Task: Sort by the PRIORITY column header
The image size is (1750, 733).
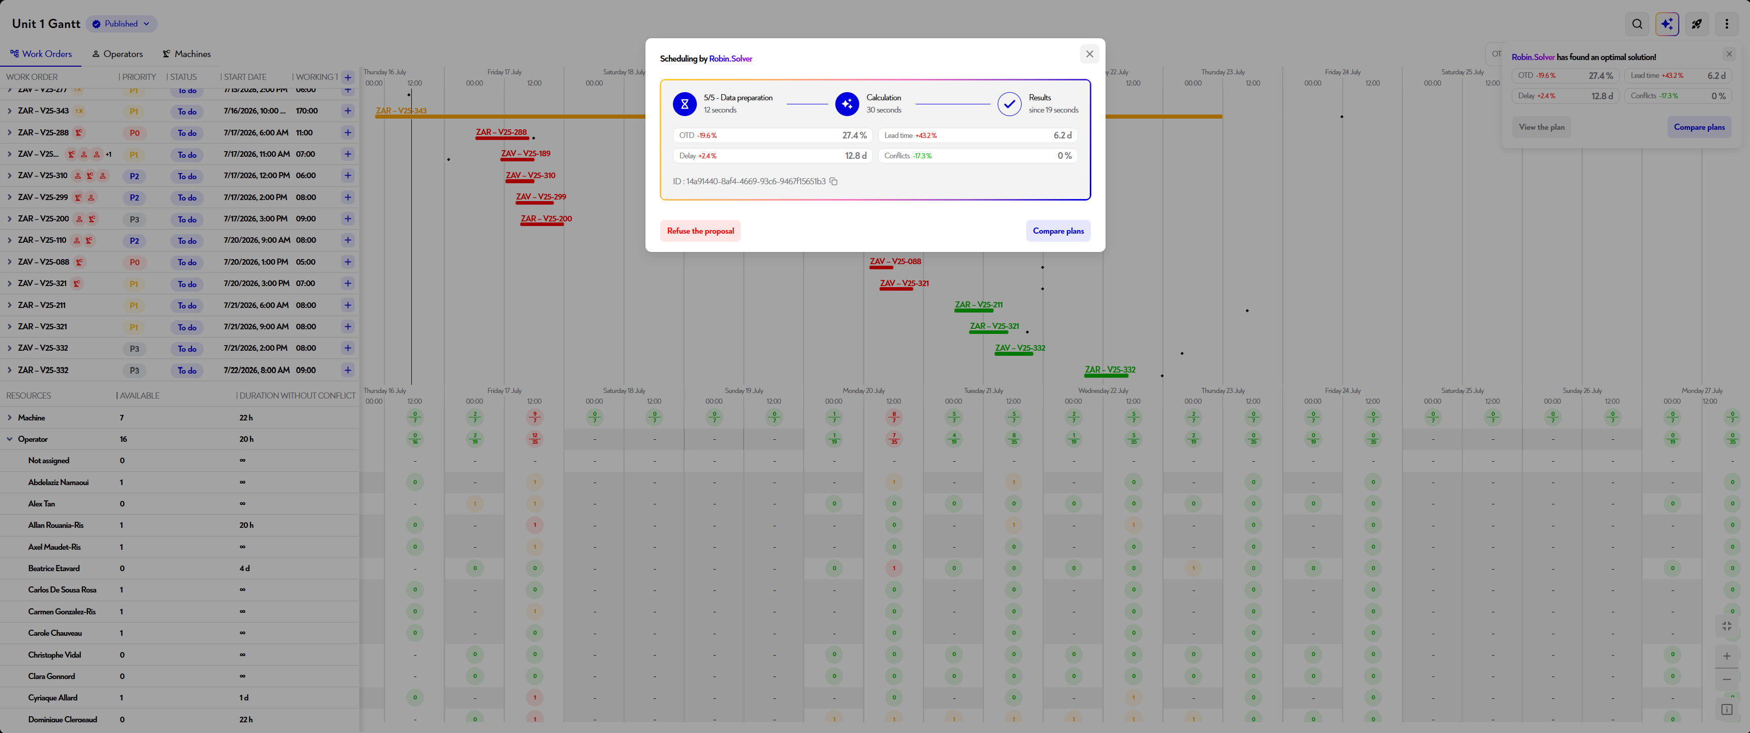Action: [x=139, y=77]
